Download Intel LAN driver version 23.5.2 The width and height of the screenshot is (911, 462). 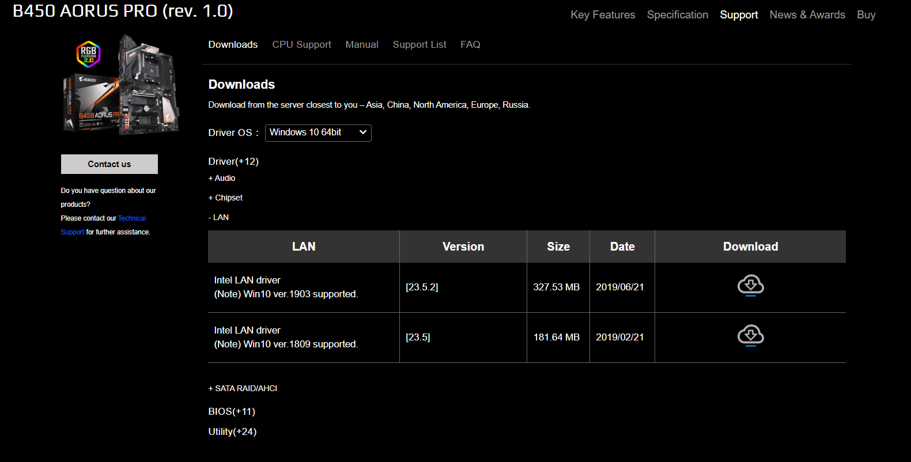750,286
